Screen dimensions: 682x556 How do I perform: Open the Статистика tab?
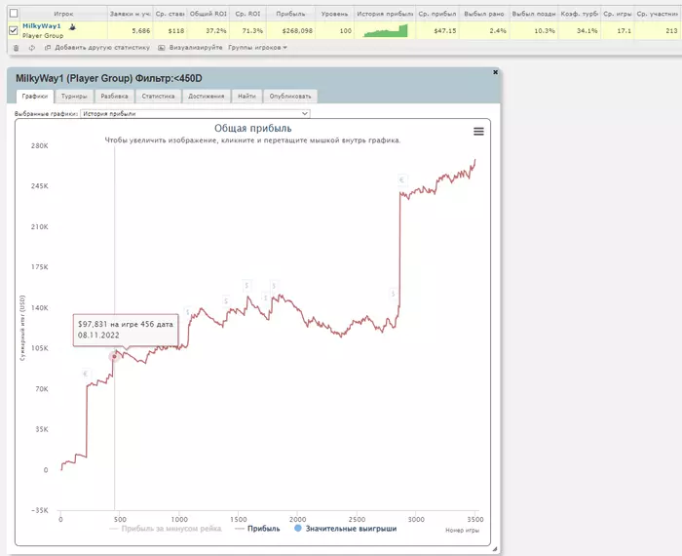pyautogui.click(x=158, y=97)
